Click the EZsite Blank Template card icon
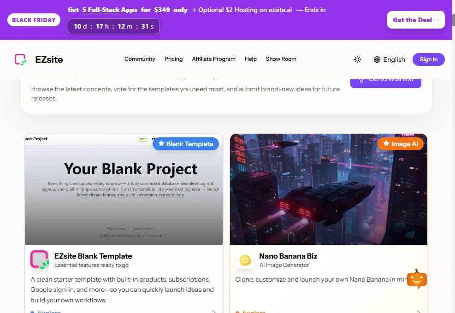The image size is (455, 313). [x=40, y=260]
